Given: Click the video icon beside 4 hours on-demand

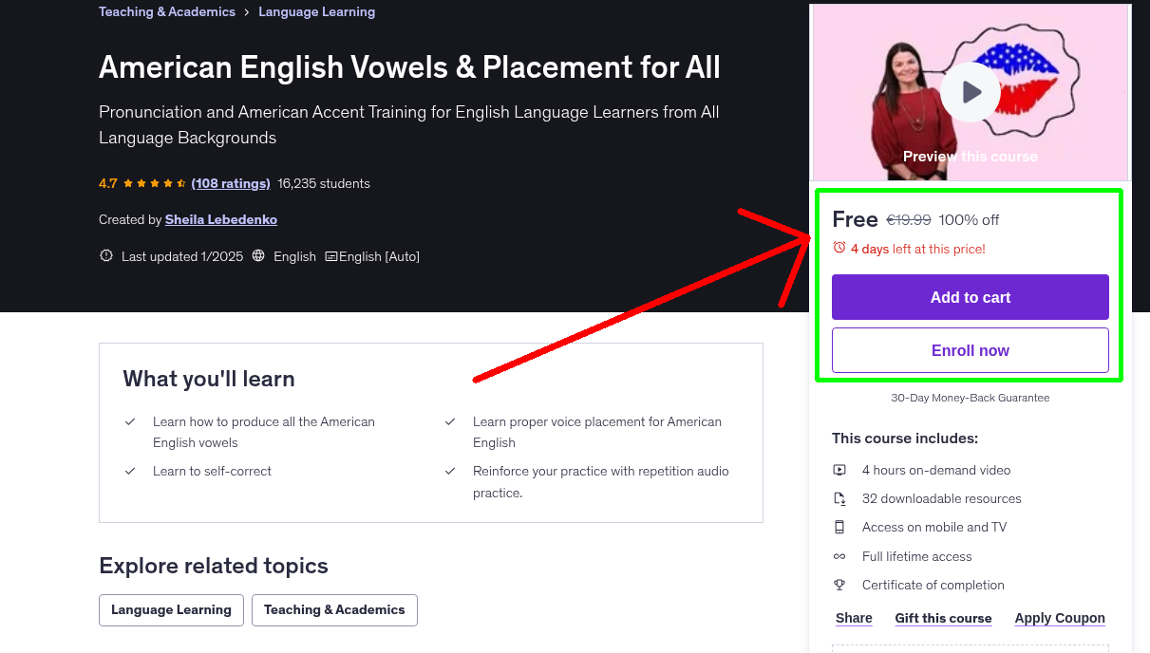Looking at the screenshot, I should pyautogui.click(x=839, y=470).
